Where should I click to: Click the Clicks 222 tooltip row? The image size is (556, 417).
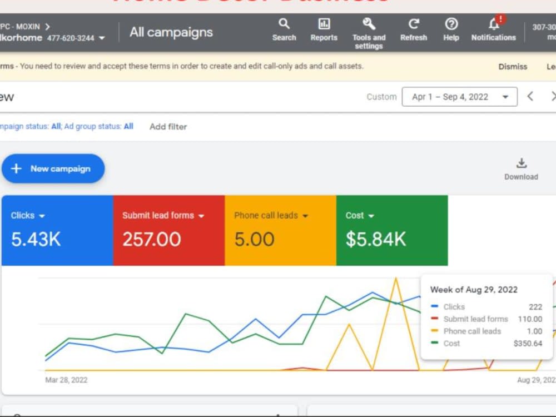[x=487, y=307]
